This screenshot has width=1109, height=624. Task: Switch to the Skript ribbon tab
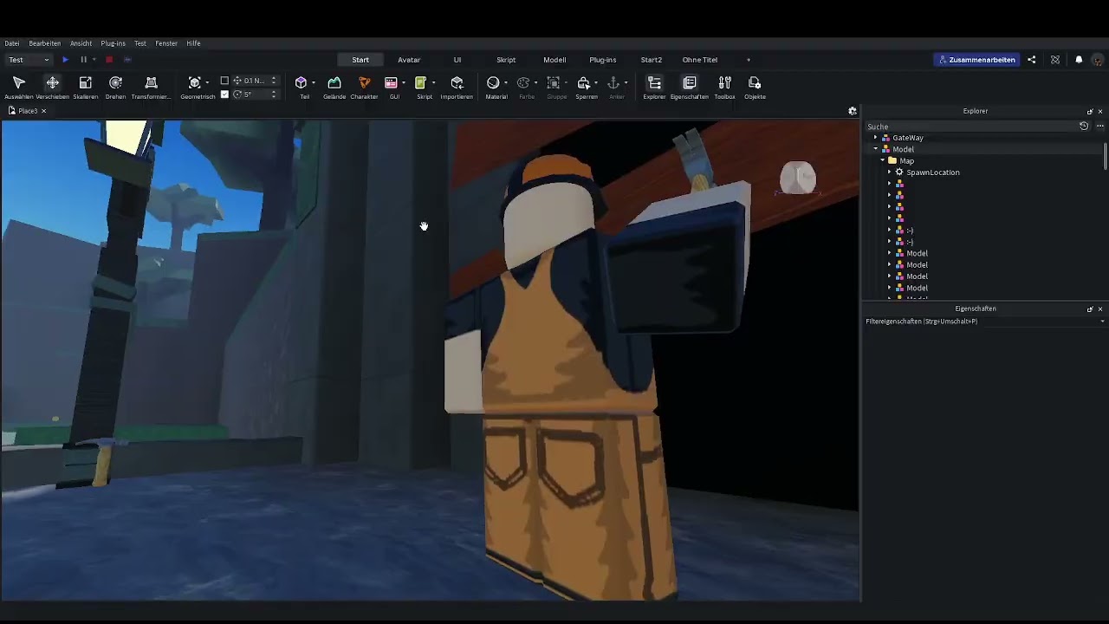tap(506, 60)
